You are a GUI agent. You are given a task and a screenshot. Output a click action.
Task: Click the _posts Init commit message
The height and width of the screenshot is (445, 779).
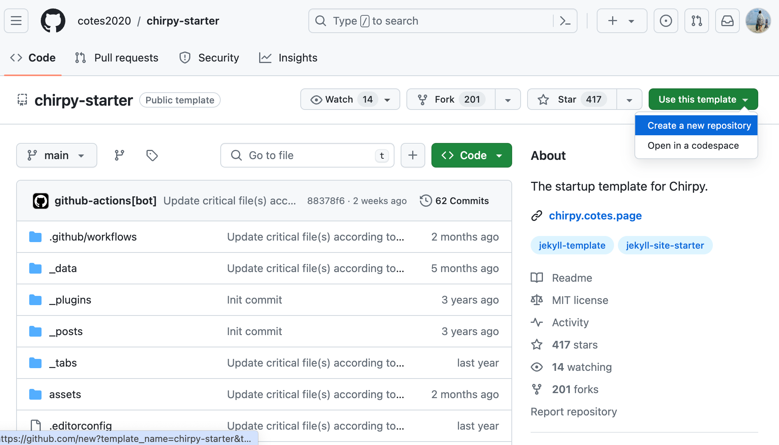point(254,331)
